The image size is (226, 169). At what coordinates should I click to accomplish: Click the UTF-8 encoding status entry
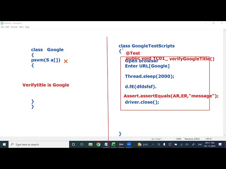(209, 139)
